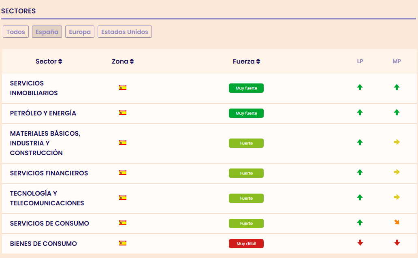Select the Todos filter tab

tap(16, 32)
